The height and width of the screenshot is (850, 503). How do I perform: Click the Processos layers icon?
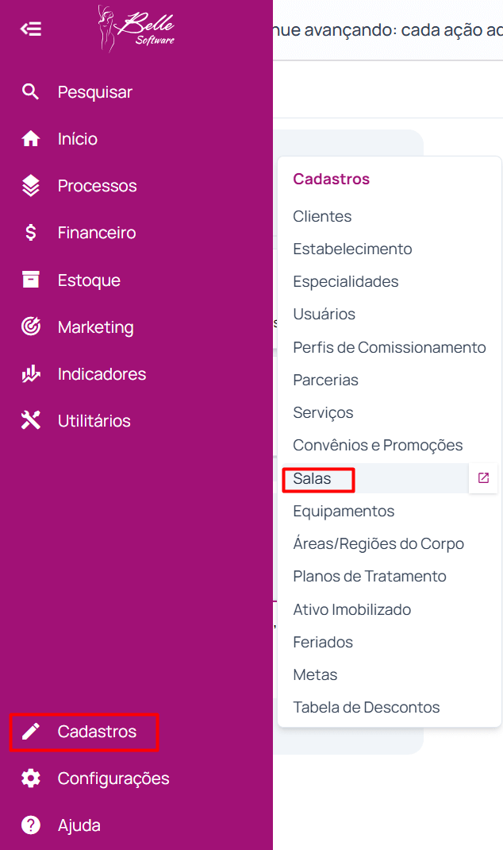tap(31, 186)
